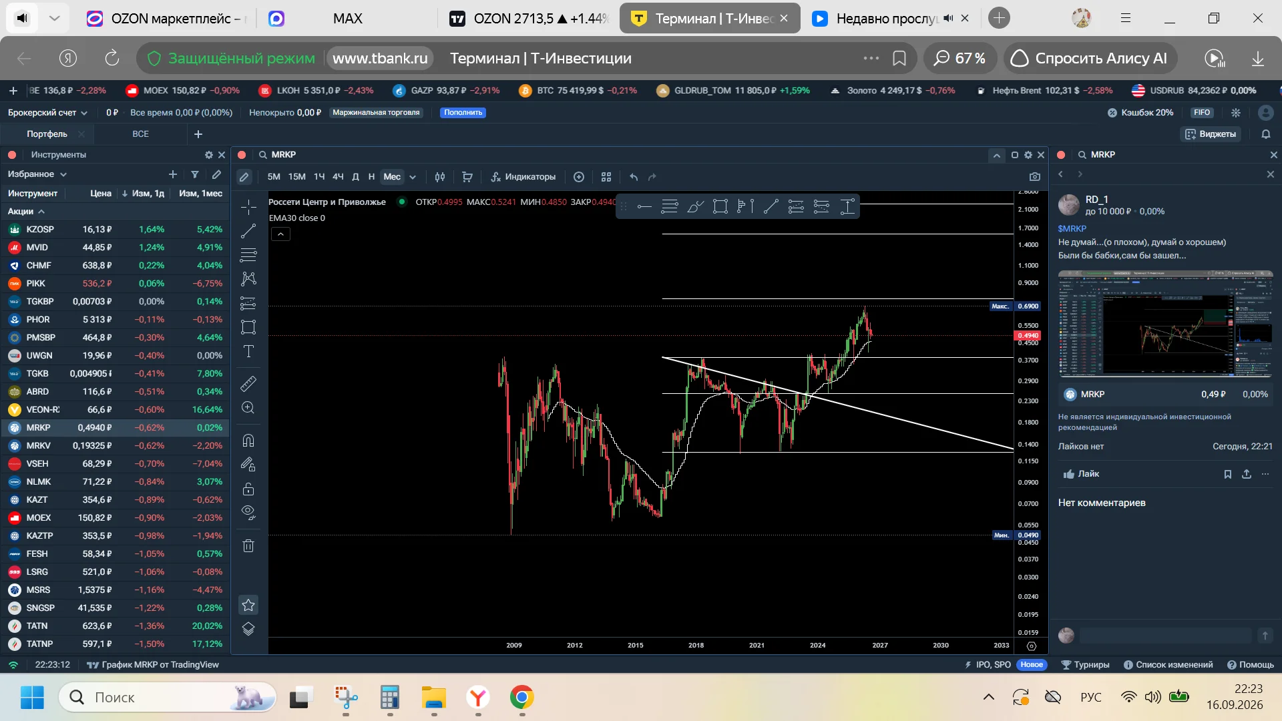This screenshot has height=721, width=1282.
Task: Open the $MRKP ticker link in post
Action: click(1072, 229)
